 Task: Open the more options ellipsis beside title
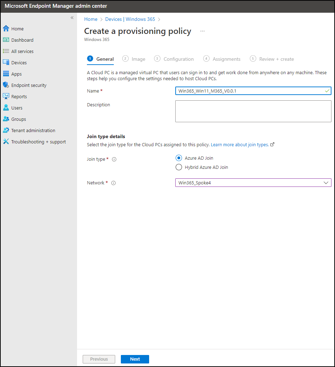click(202, 31)
